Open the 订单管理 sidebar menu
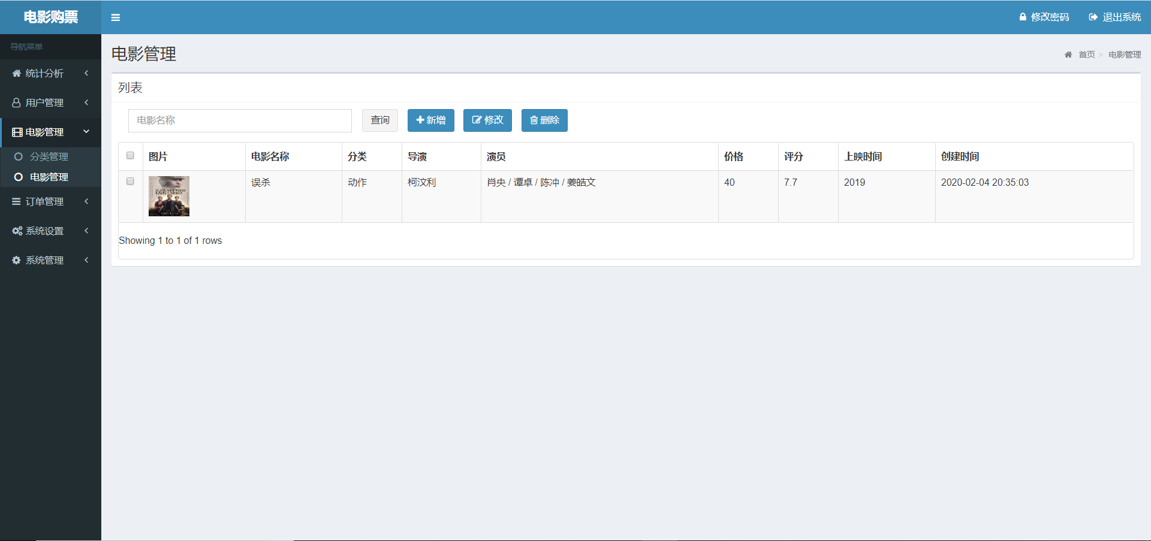 tap(50, 201)
